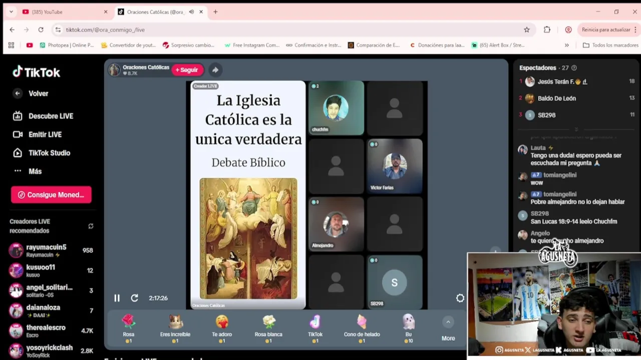Expand the viewers ranking chevron

(x=576, y=129)
